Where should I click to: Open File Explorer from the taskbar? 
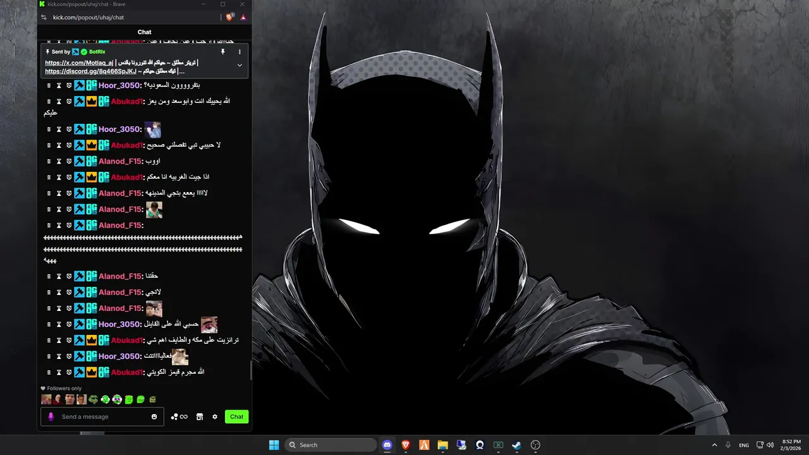pyautogui.click(x=442, y=445)
